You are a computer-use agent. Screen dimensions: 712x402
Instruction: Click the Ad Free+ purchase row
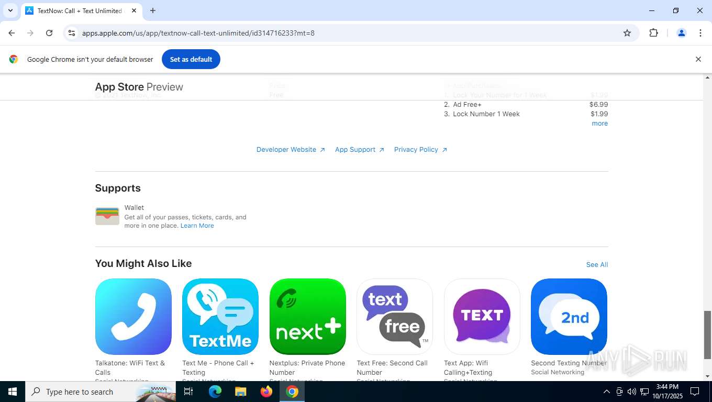526,105
